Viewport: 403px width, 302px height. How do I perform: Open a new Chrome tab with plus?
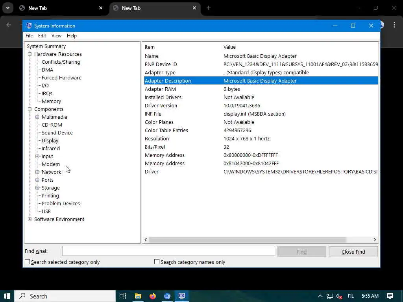(x=209, y=8)
